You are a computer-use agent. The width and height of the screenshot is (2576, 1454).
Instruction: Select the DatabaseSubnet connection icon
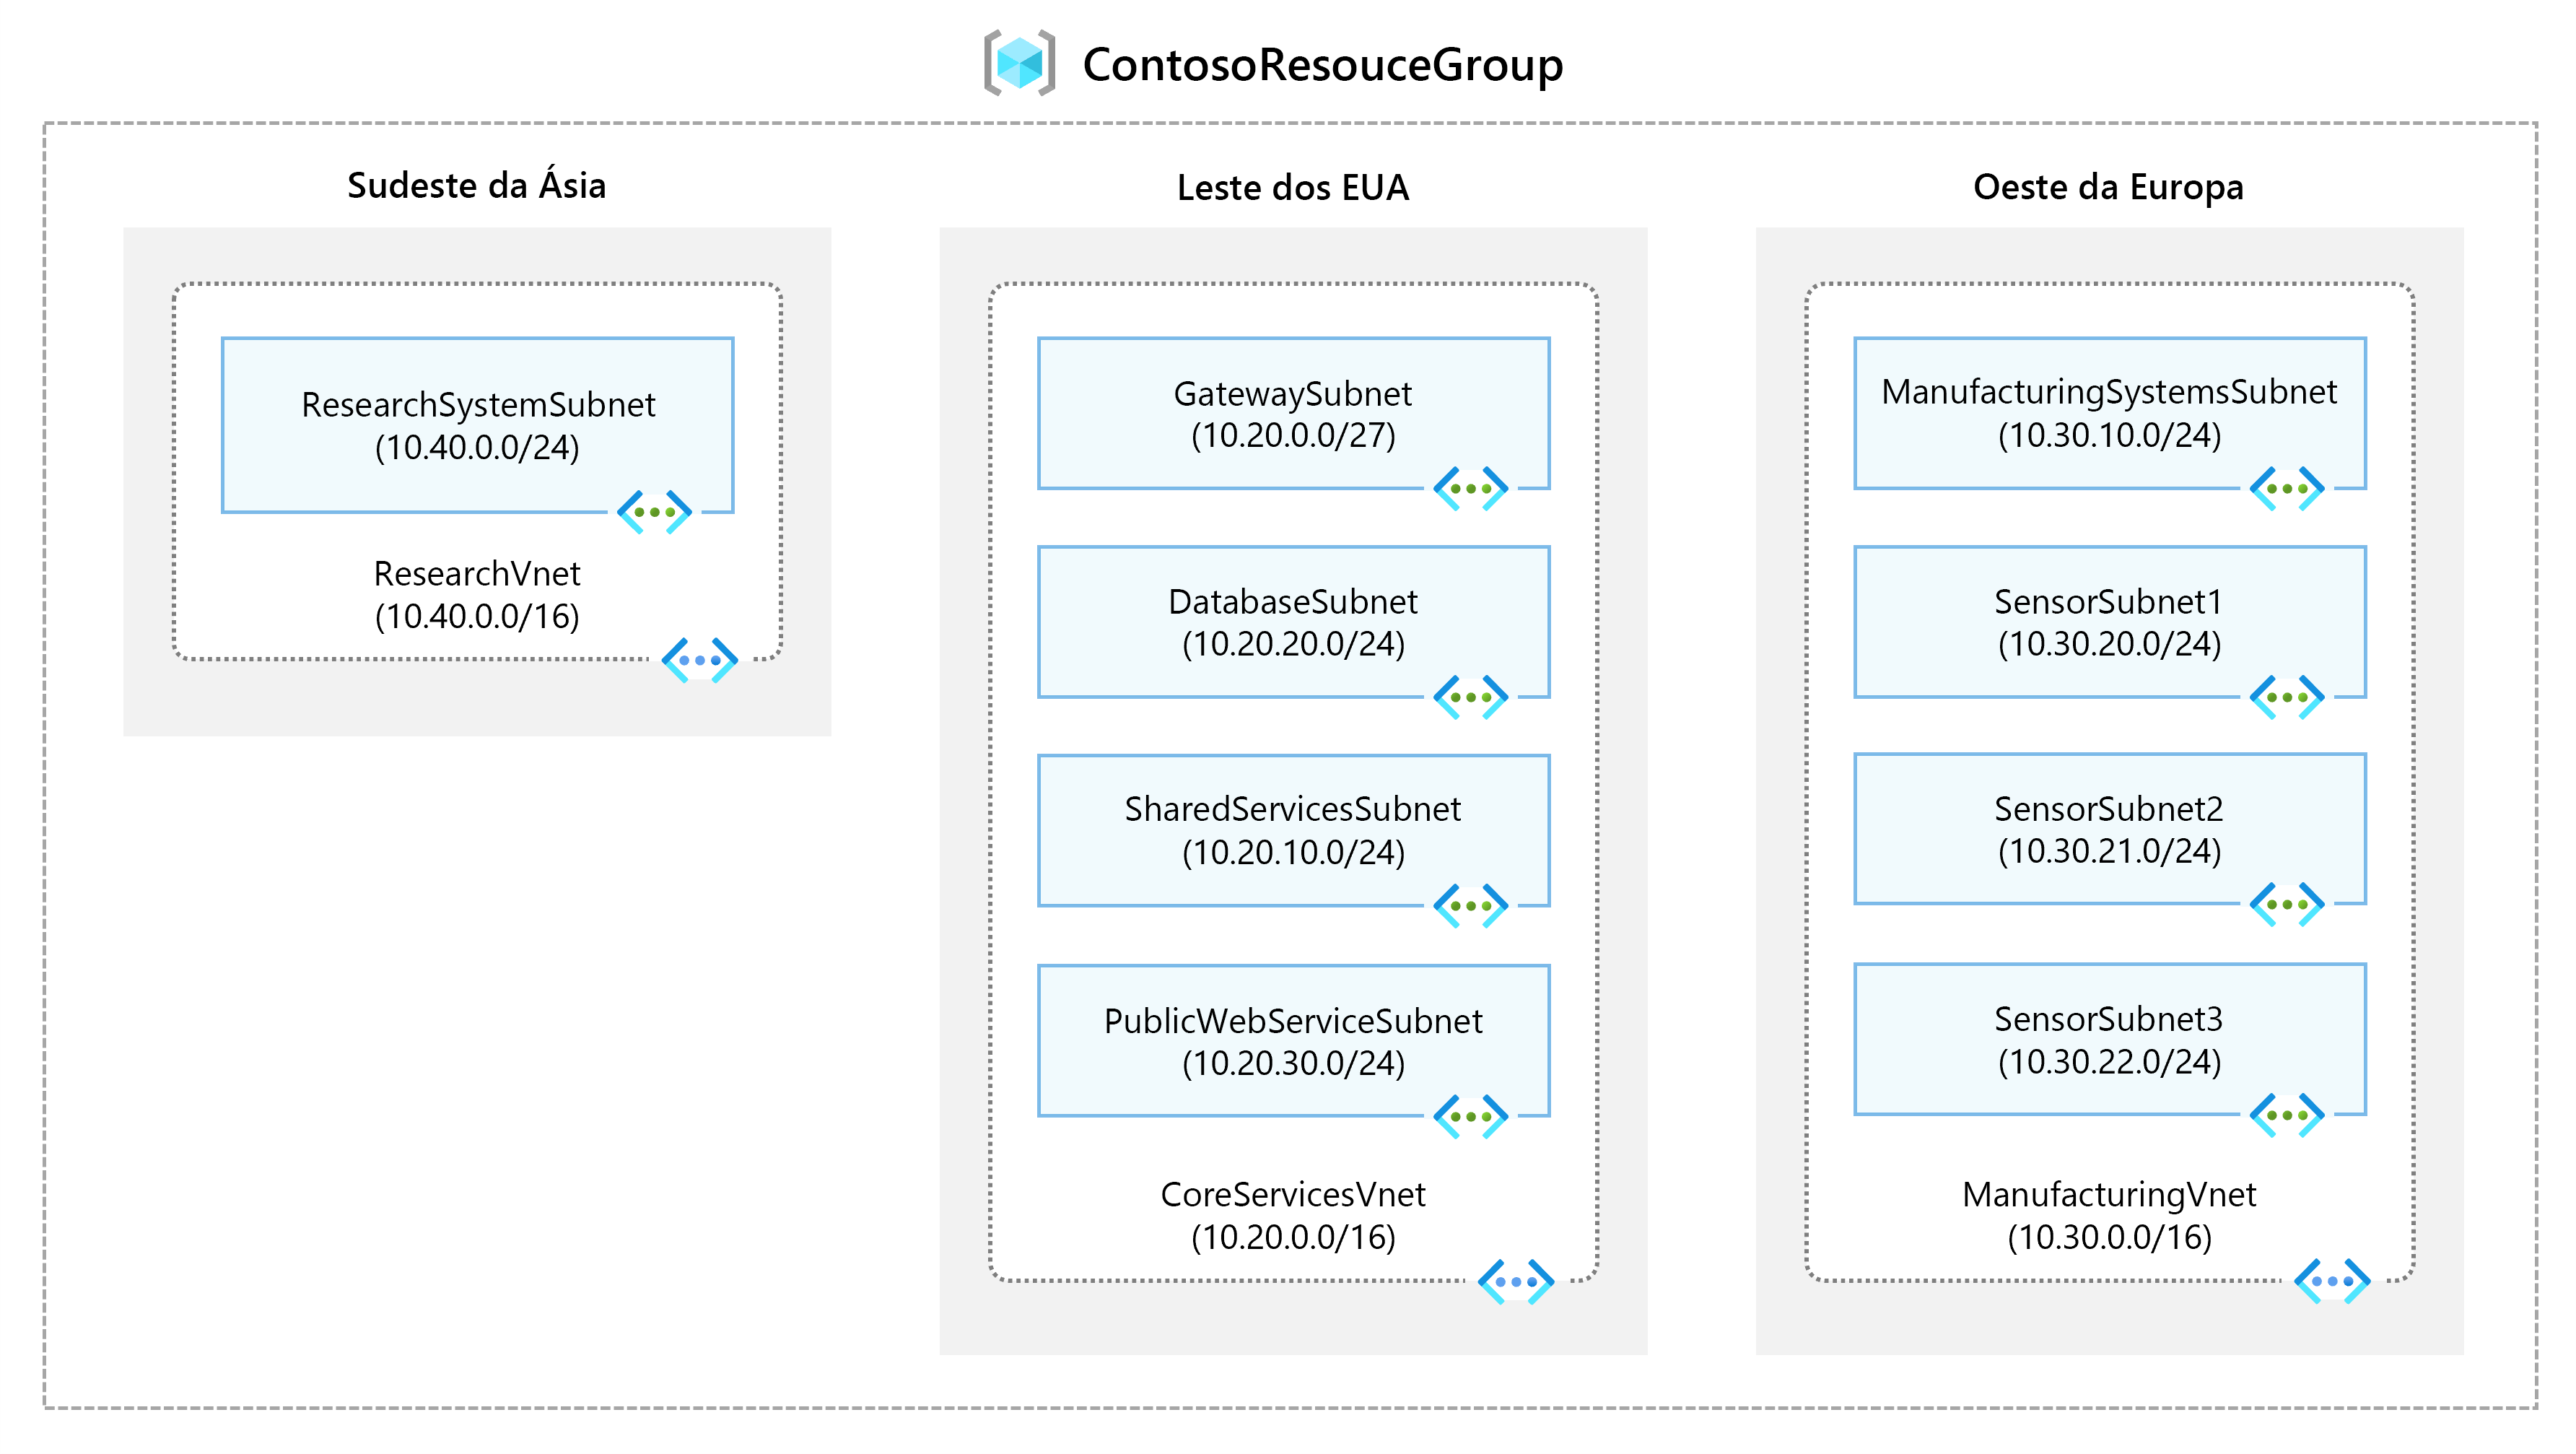click(1469, 690)
